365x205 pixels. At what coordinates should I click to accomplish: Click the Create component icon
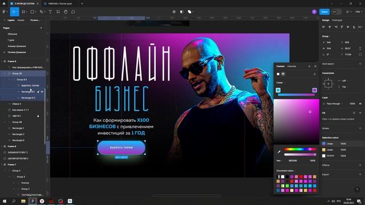174,12
